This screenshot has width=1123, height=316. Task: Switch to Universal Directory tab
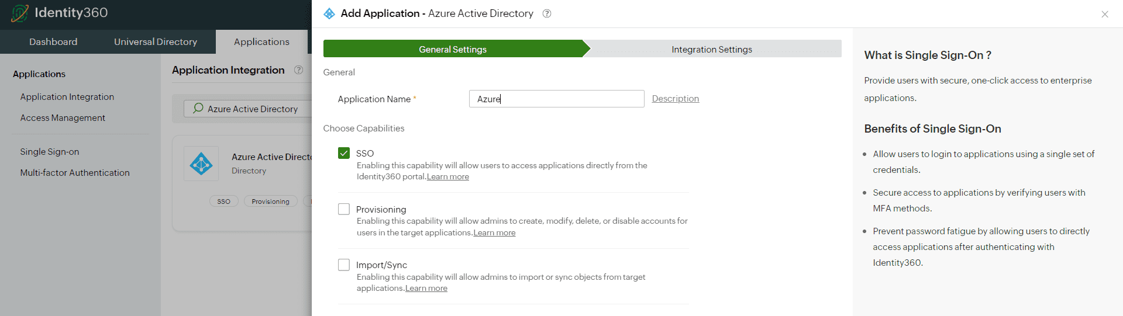pyautogui.click(x=156, y=41)
